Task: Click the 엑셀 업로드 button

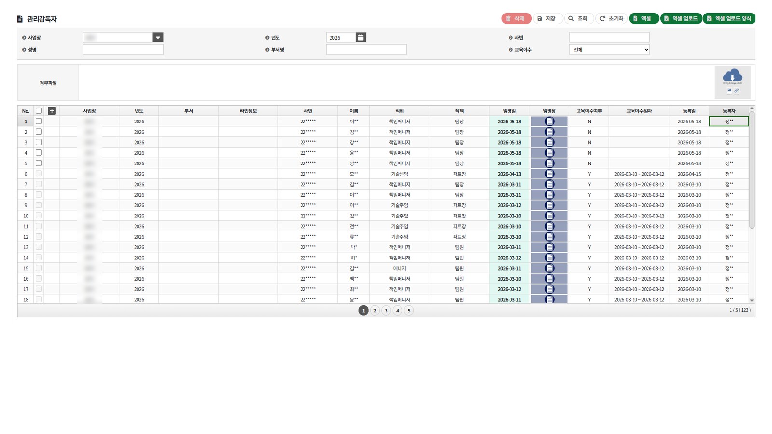Action: click(681, 18)
